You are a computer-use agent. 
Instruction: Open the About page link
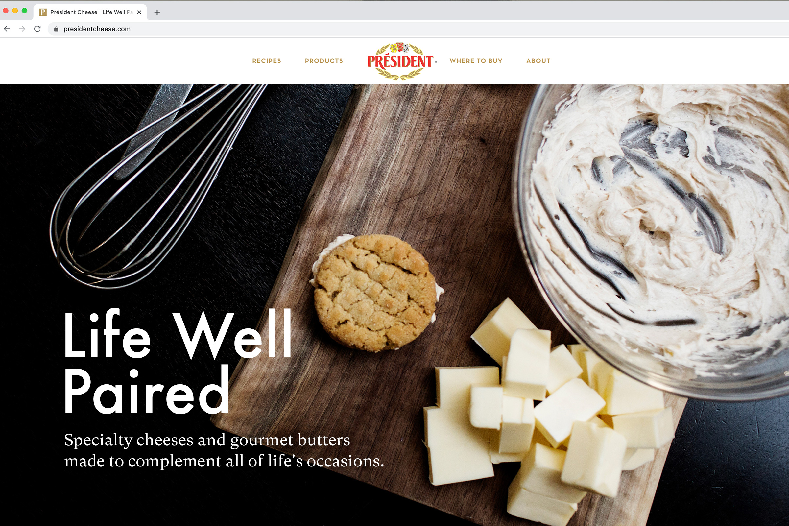click(538, 61)
